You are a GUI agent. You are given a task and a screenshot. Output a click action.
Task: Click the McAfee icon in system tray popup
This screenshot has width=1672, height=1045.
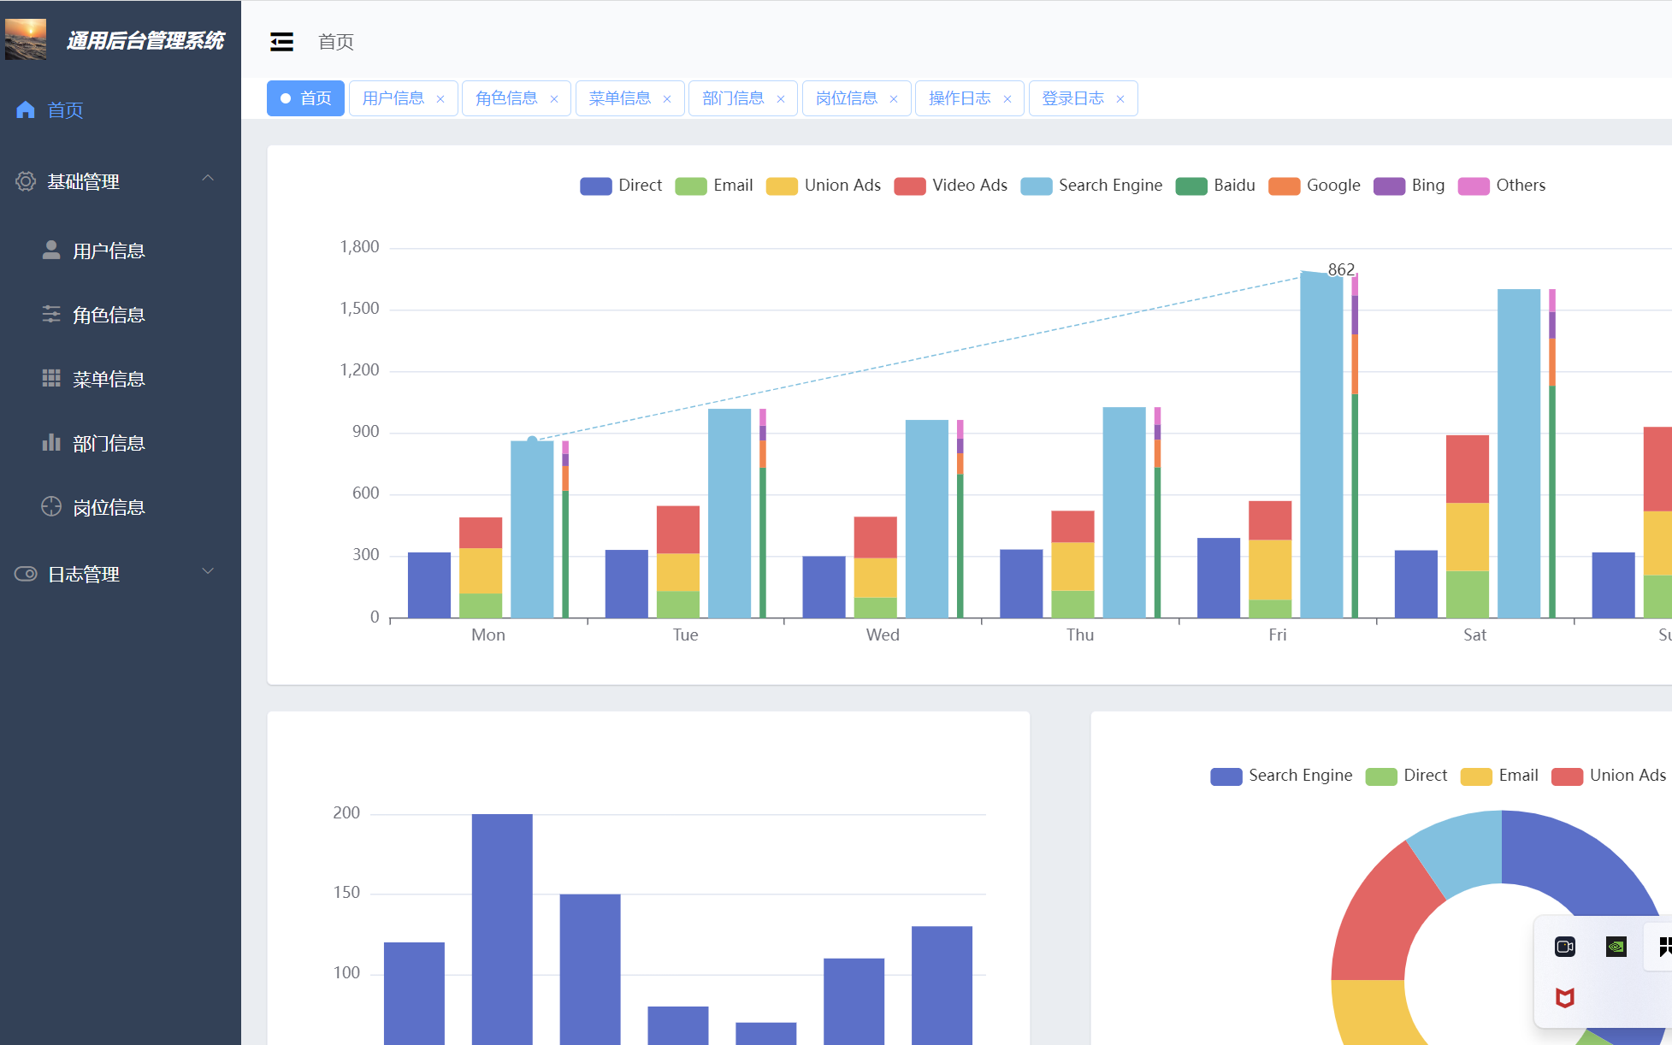tap(1564, 997)
